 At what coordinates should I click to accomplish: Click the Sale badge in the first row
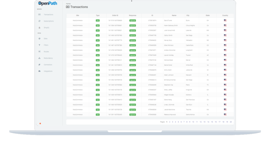(97, 20)
